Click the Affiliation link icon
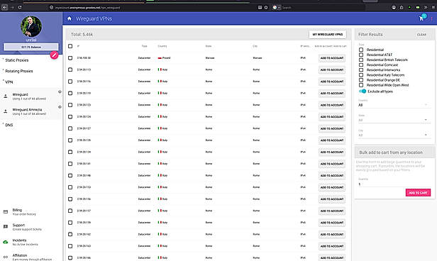Image resolution: width=437 pixels, height=261 pixels. (5, 257)
